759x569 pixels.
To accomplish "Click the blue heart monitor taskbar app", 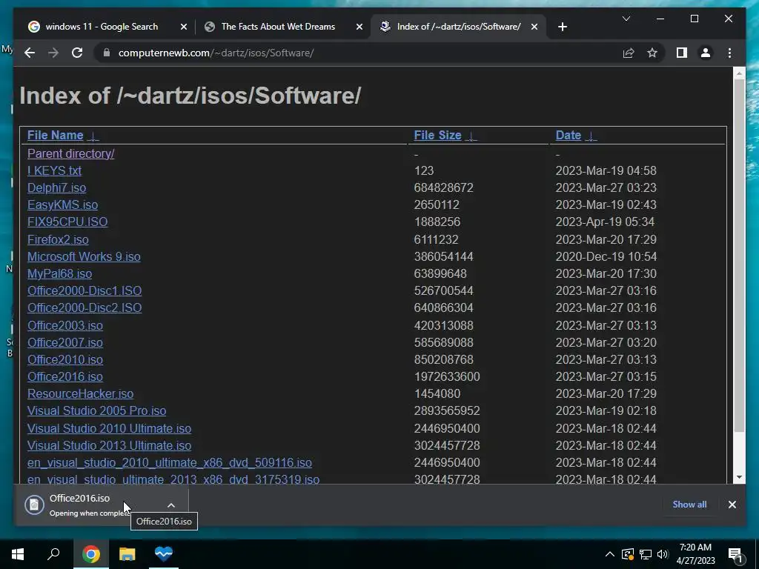I will 164,554.
